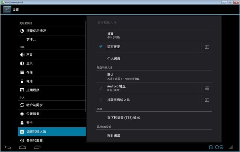Click the 备份和重置 restore icon
This screenshot has width=240, height=152.
tap(22, 140)
